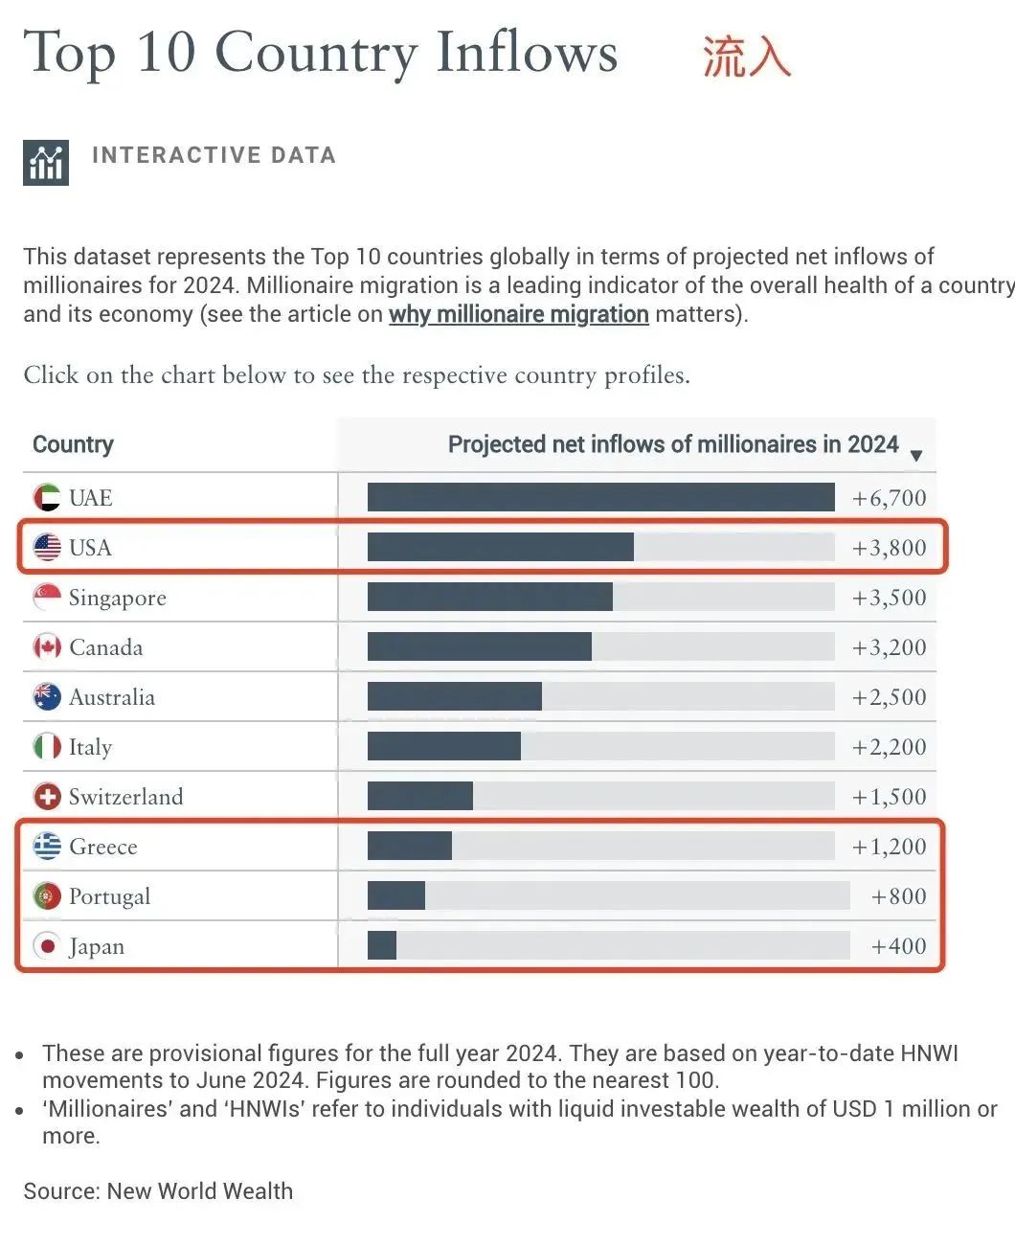Click the Interactive Data chart icon

coord(46,162)
